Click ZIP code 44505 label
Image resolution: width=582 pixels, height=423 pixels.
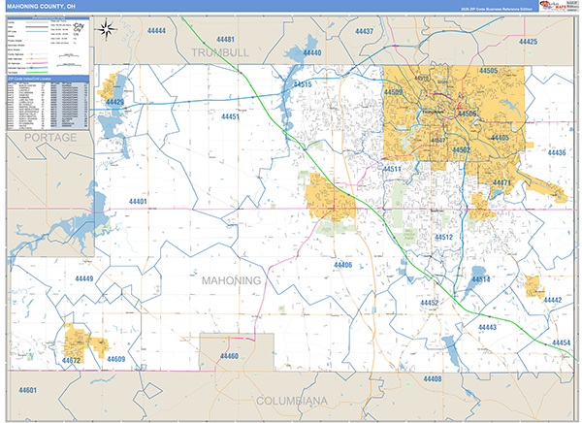coord(489,71)
